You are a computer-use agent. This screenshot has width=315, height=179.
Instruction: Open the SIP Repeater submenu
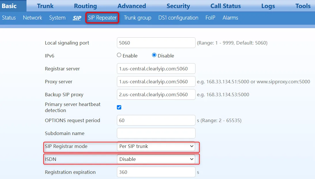(x=102, y=18)
